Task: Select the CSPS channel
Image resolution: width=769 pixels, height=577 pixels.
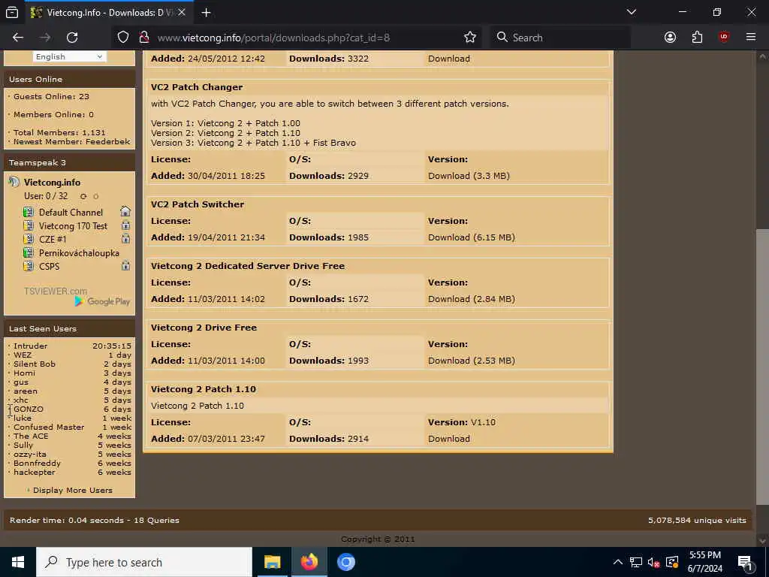Action: pyautogui.click(x=49, y=267)
